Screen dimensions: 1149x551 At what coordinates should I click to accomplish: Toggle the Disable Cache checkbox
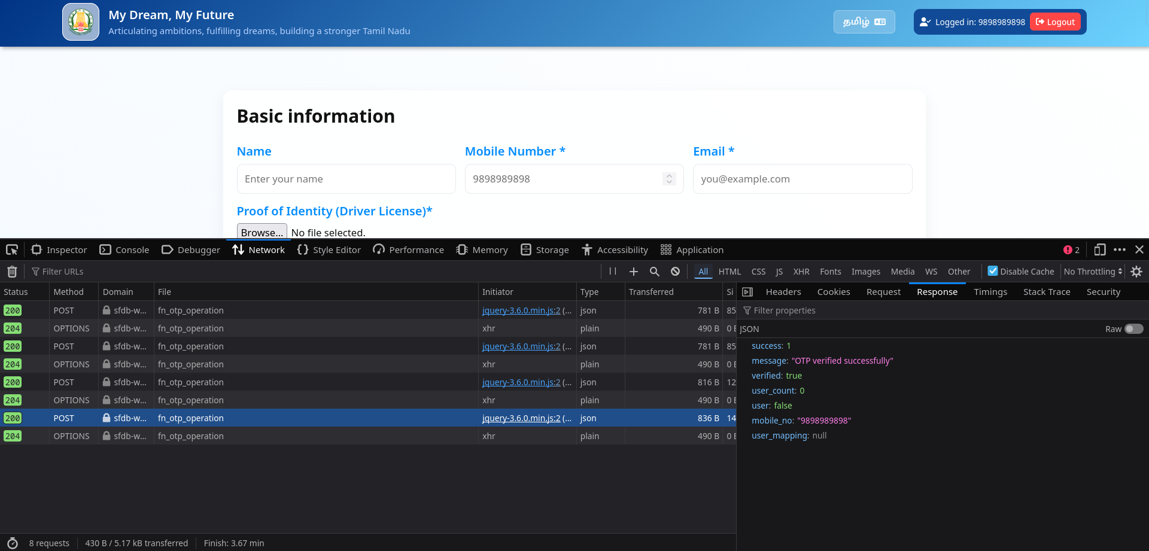[x=993, y=271]
